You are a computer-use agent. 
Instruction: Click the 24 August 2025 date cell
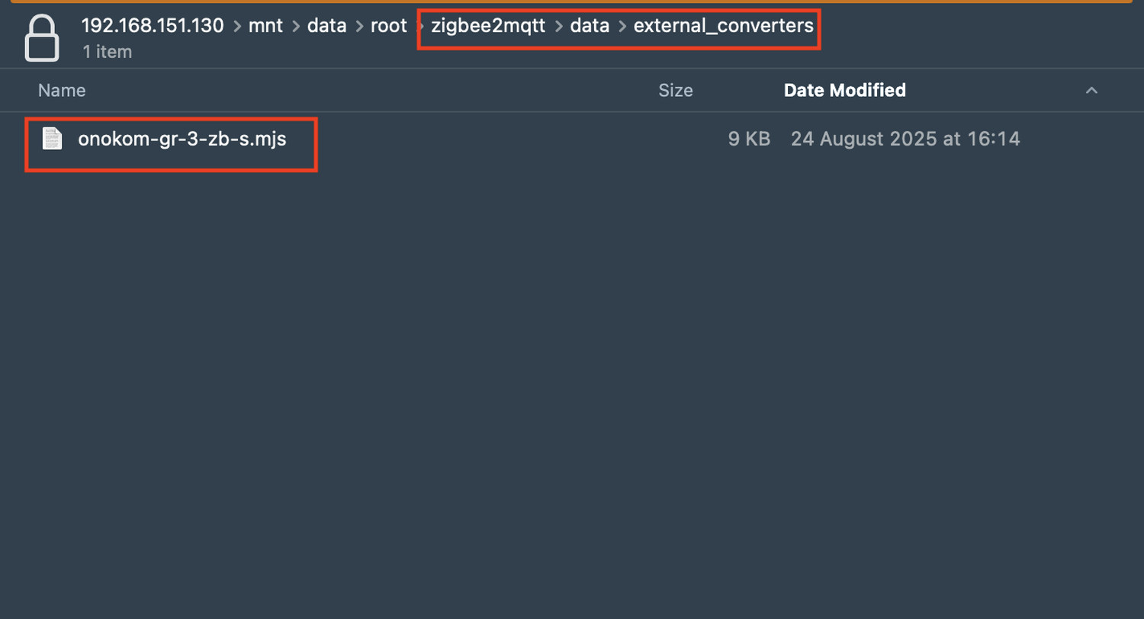[x=905, y=139]
